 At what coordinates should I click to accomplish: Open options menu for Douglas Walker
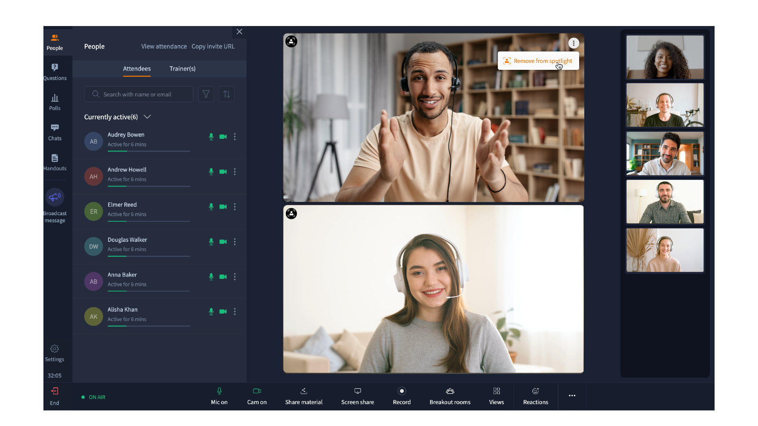pos(235,242)
